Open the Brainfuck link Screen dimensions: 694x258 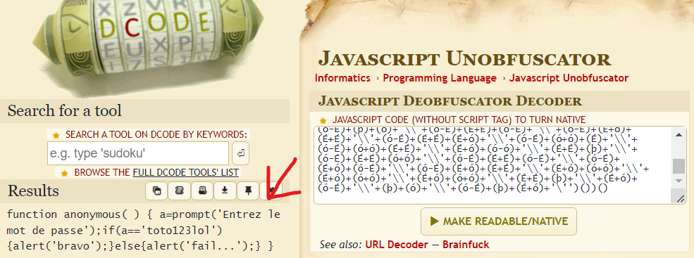pos(466,245)
